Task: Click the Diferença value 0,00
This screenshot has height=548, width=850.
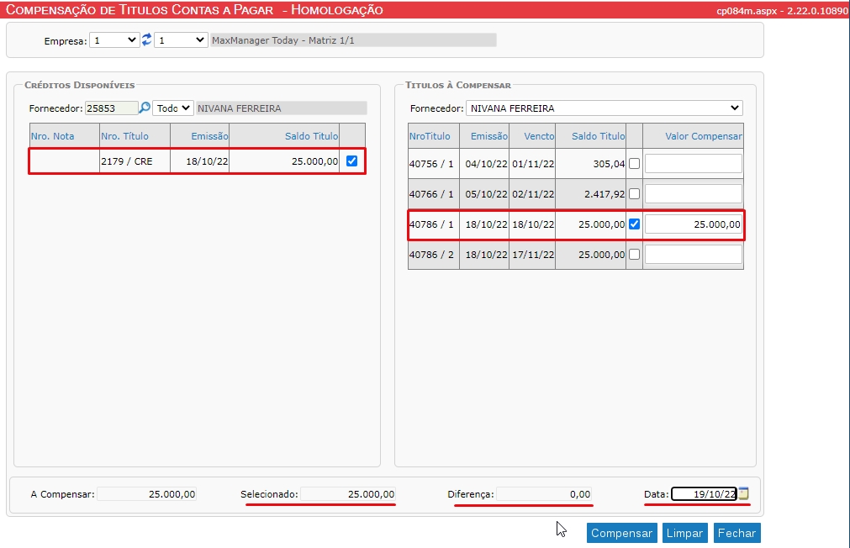Action: coord(544,494)
